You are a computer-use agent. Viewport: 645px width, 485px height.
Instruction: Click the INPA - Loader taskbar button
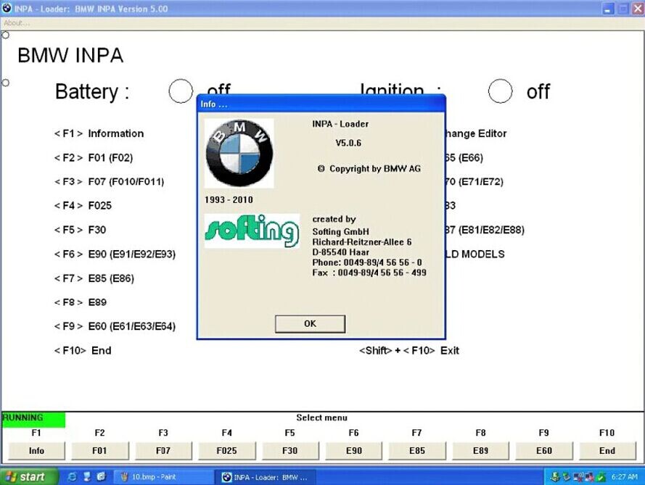pos(266,477)
